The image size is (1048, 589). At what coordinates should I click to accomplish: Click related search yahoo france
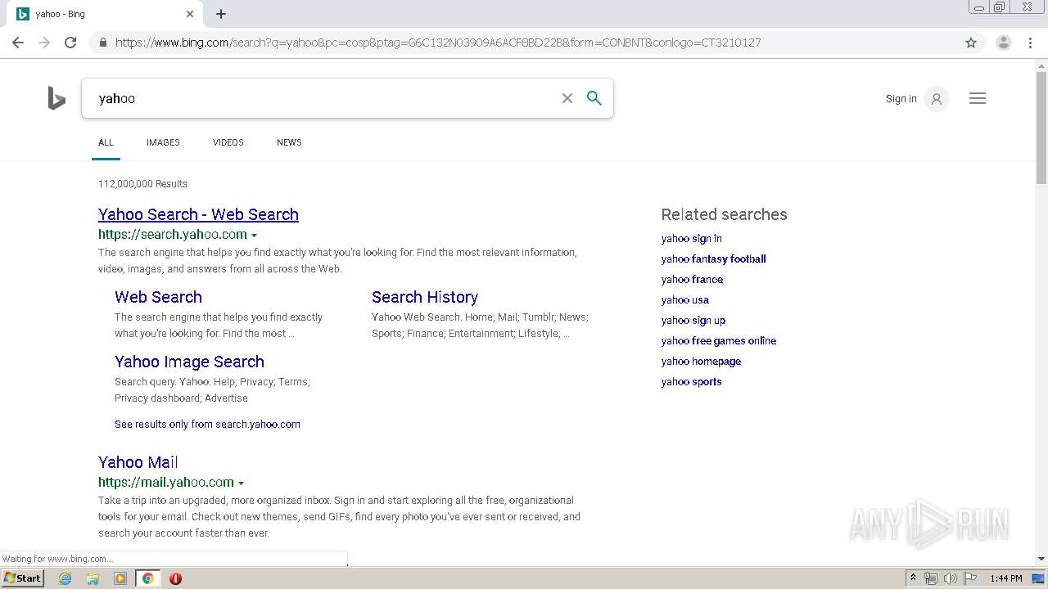(x=692, y=279)
